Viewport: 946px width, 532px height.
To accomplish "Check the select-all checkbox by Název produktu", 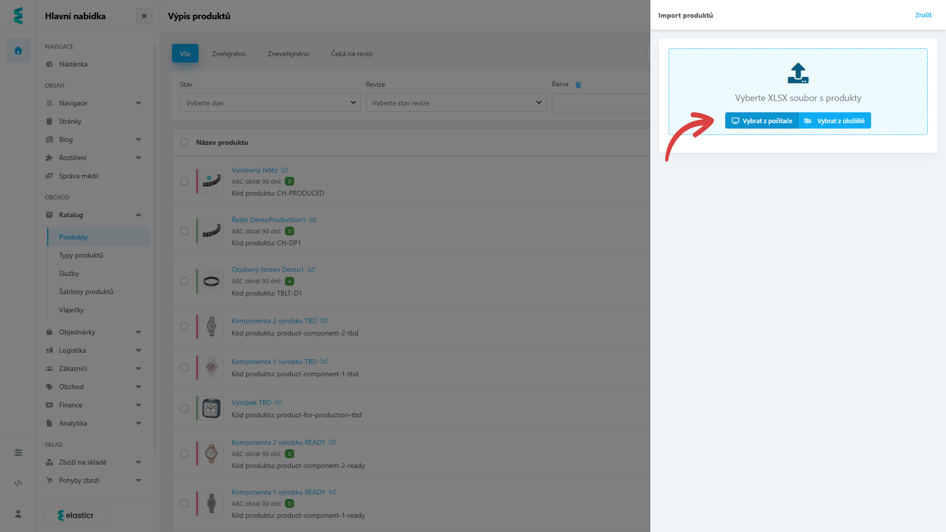I will click(x=184, y=142).
